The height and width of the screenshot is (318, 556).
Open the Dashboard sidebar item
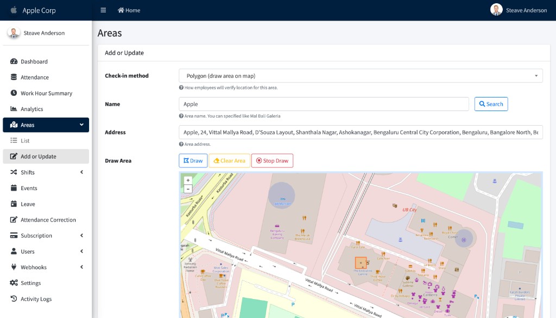click(x=34, y=62)
